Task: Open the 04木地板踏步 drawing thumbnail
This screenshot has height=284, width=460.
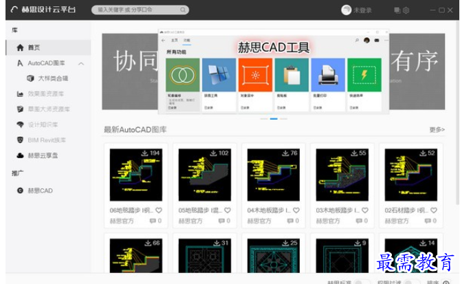Action: [274, 175]
